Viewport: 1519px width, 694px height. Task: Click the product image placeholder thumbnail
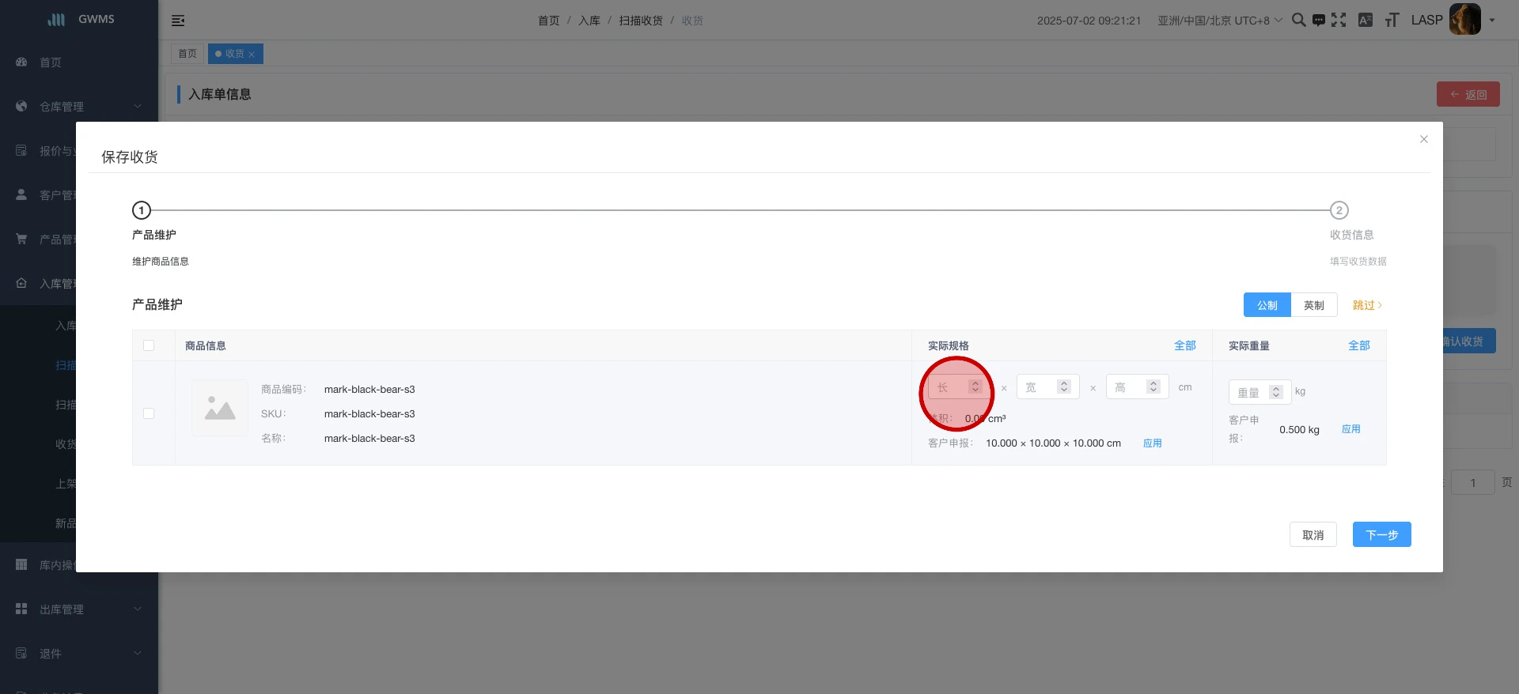click(220, 408)
